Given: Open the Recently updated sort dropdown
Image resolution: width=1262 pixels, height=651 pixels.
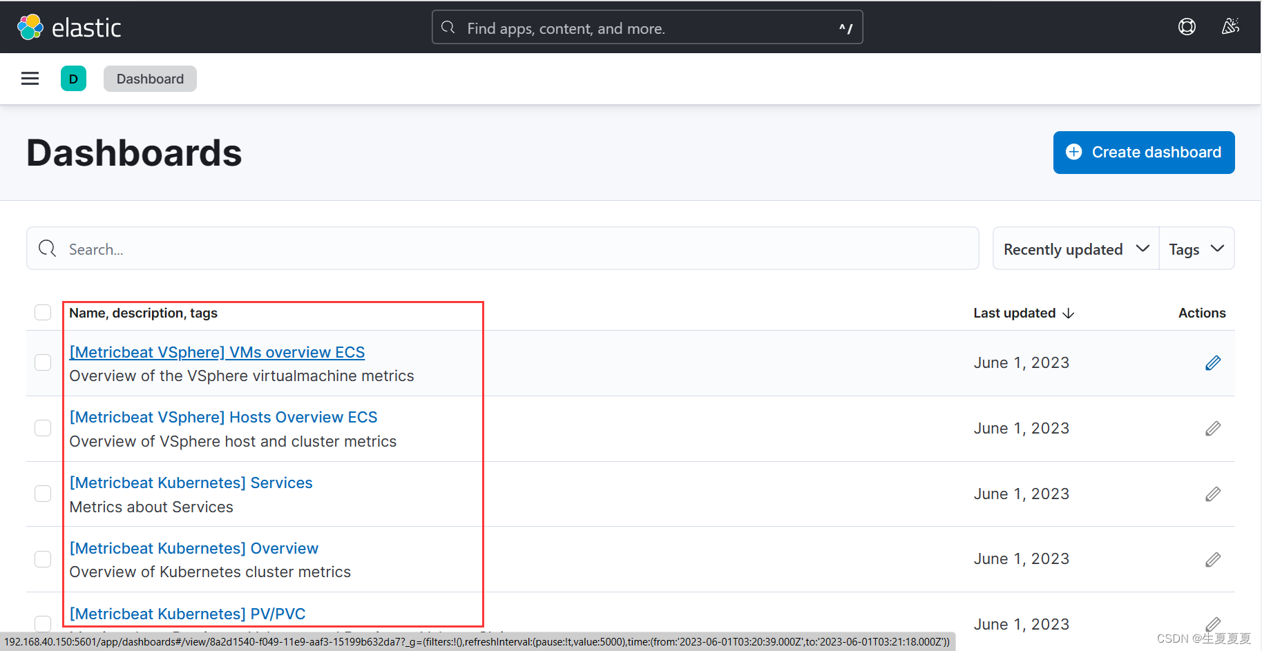Looking at the screenshot, I should tap(1076, 249).
